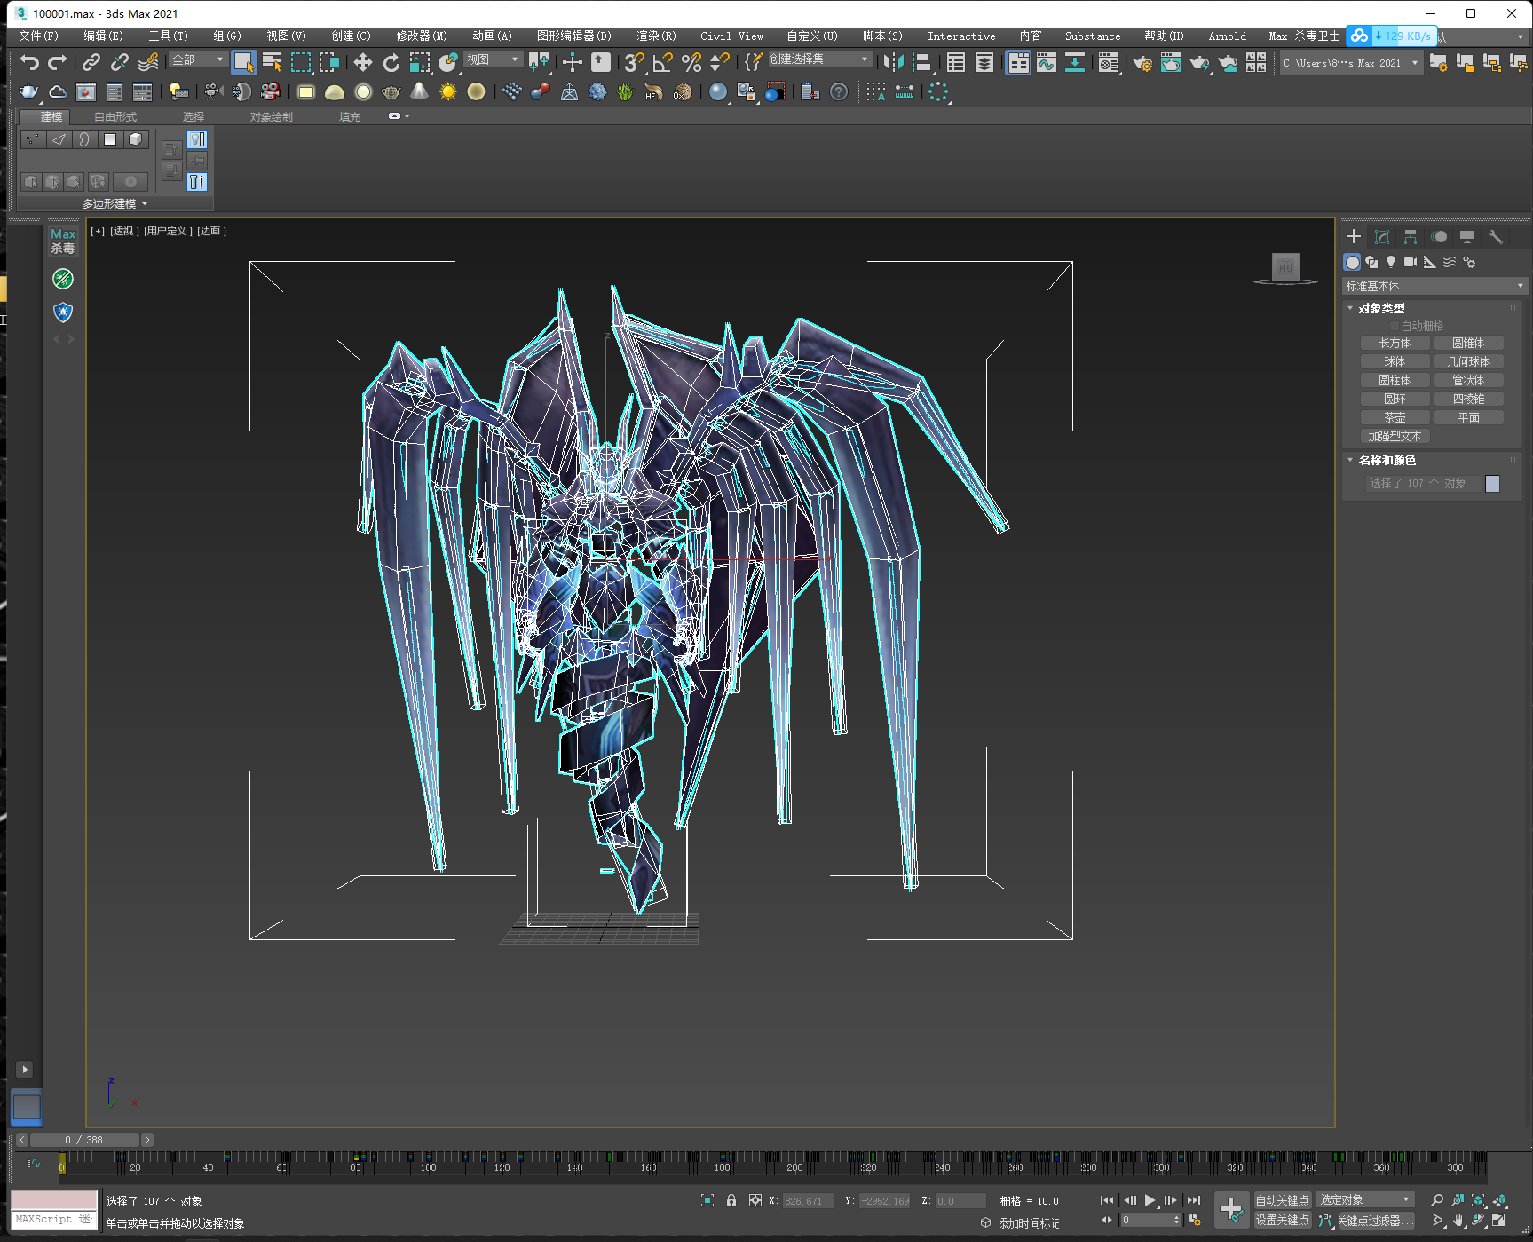
Task: Open the Render Setup teapot-gear icon
Action: 1142,62
